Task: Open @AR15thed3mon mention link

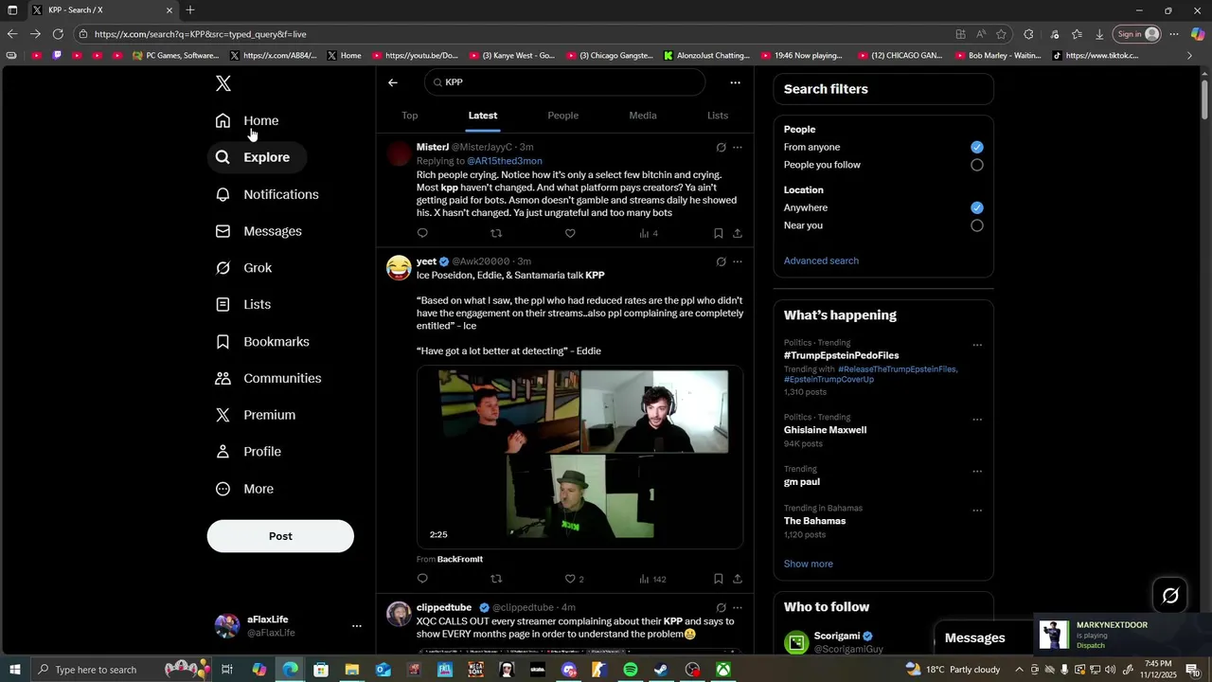Action: [x=505, y=161]
